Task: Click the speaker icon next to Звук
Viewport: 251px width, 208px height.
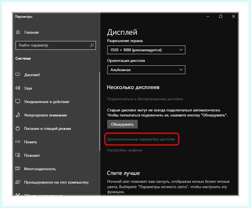Action: (x=18, y=88)
